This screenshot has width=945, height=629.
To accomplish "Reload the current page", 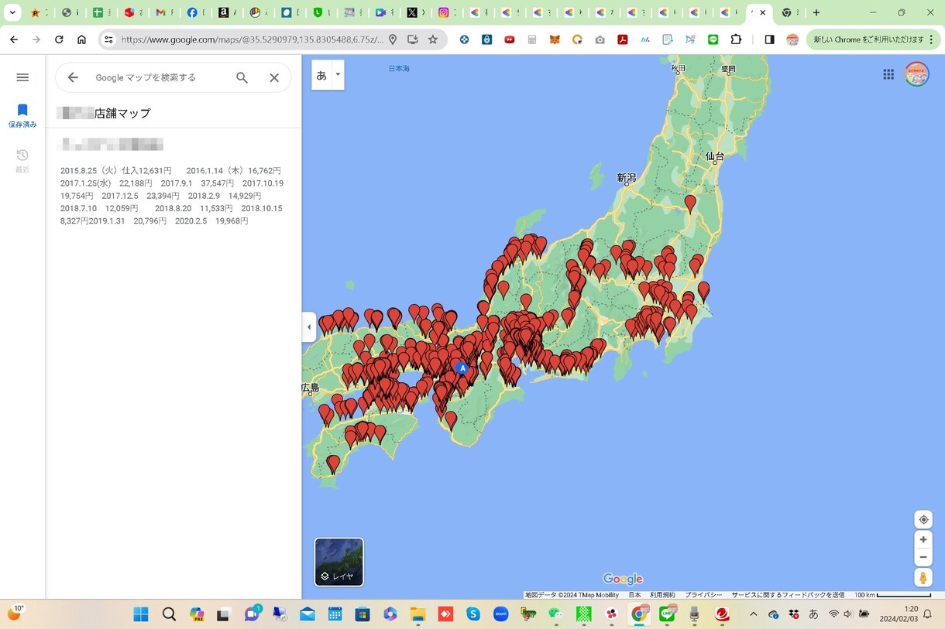I will (59, 39).
